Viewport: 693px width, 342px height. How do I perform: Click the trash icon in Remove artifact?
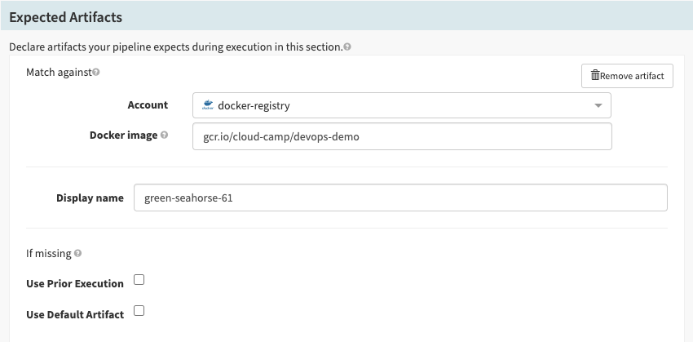pyautogui.click(x=595, y=76)
